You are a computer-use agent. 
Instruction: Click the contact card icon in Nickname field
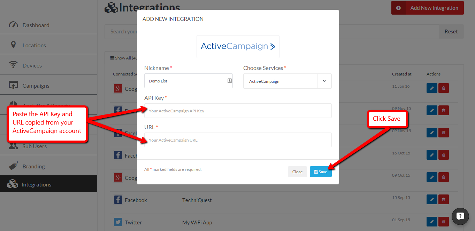click(229, 81)
